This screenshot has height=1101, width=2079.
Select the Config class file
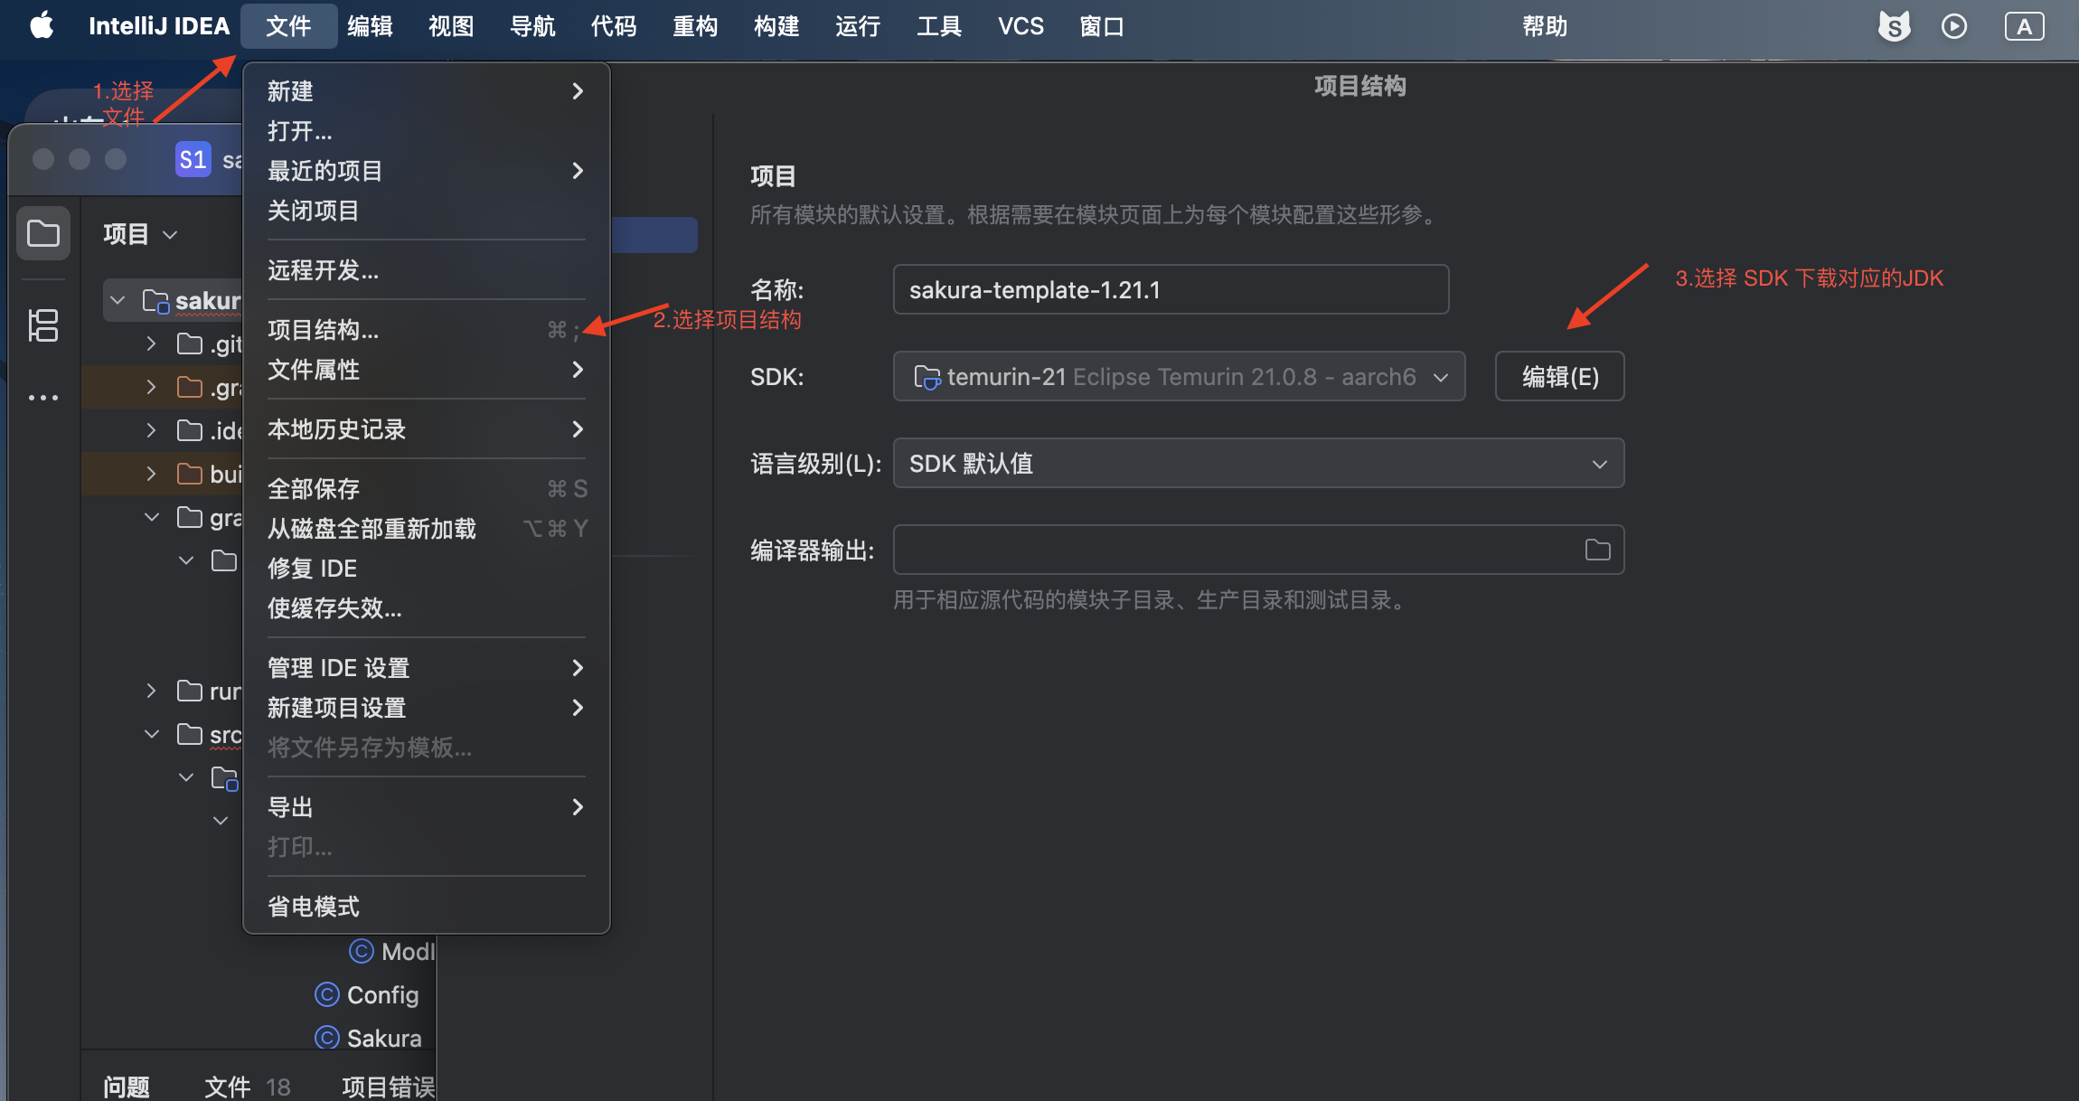[x=367, y=995]
